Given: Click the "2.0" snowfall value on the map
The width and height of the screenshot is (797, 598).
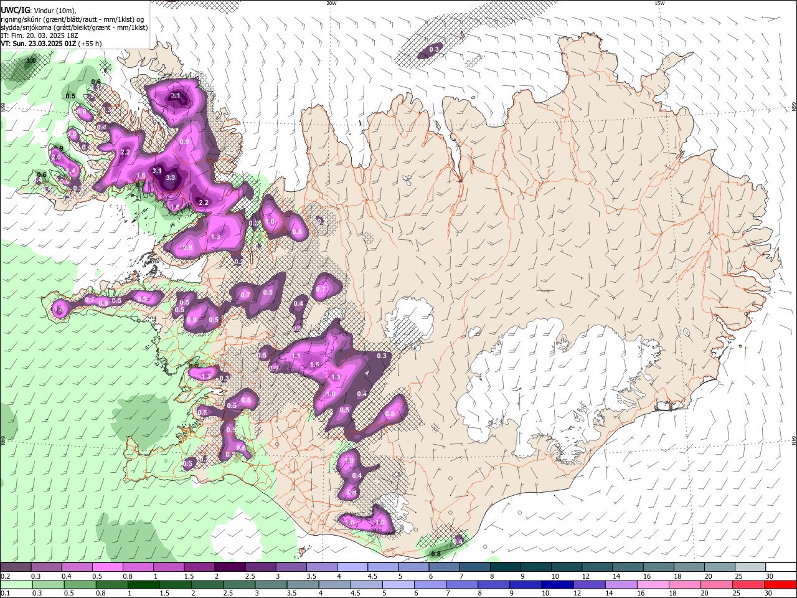Looking at the screenshot, I should [x=56, y=158].
